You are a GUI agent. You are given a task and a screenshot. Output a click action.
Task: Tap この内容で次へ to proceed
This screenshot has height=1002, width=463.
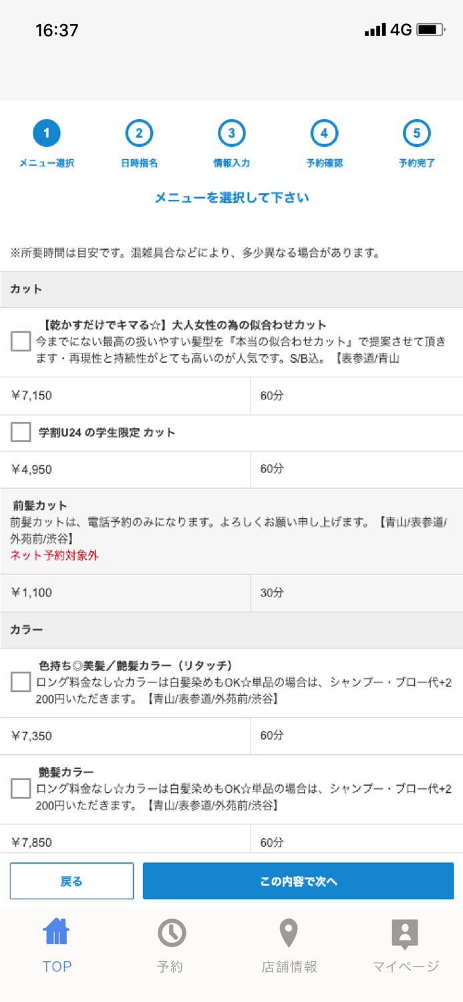pos(298,880)
